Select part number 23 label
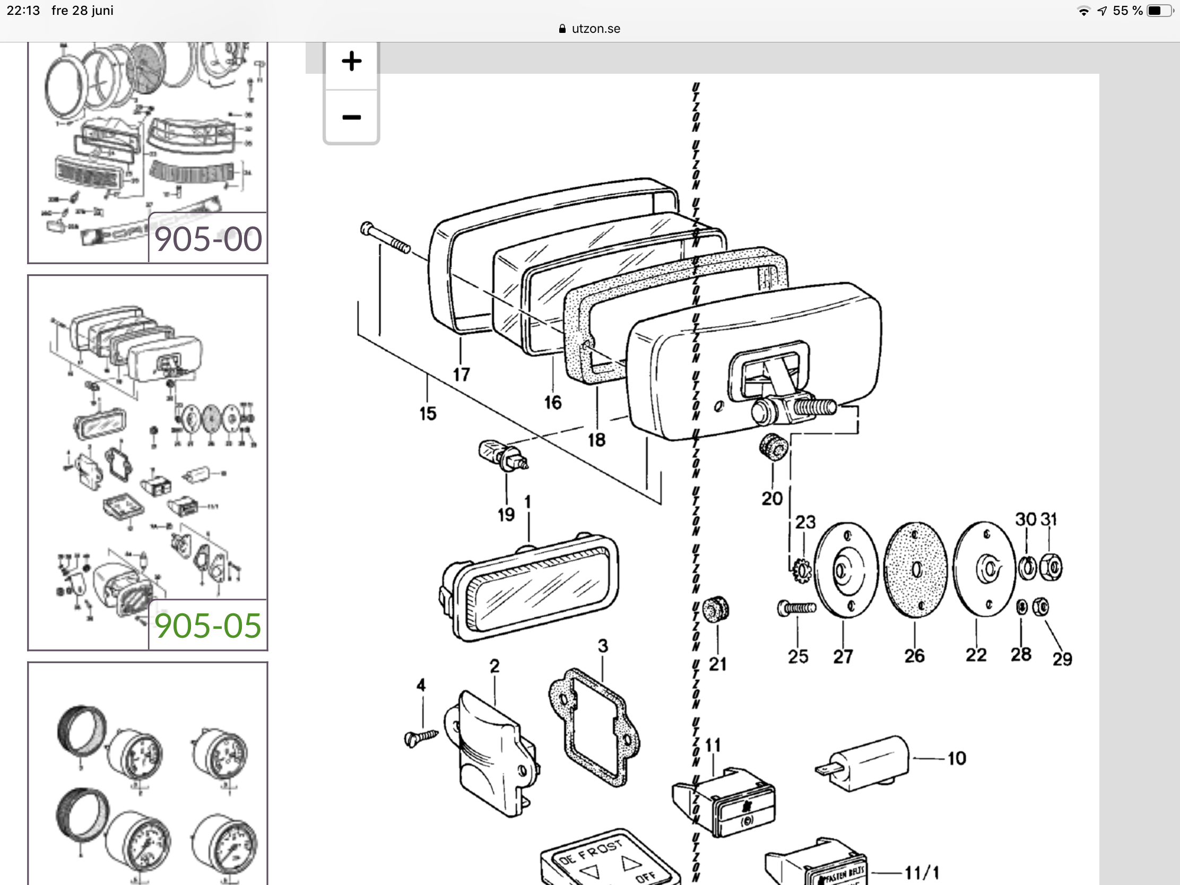The width and height of the screenshot is (1180, 885). tap(805, 522)
